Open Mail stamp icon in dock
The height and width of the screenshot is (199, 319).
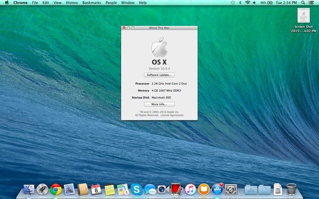point(69,189)
